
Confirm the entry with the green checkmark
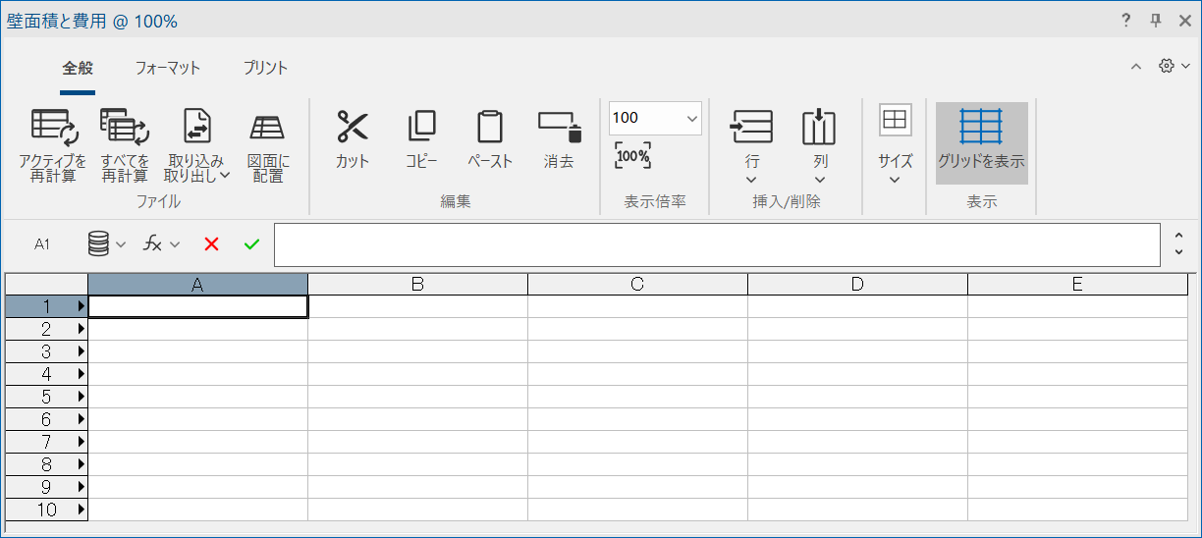pos(251,244)
